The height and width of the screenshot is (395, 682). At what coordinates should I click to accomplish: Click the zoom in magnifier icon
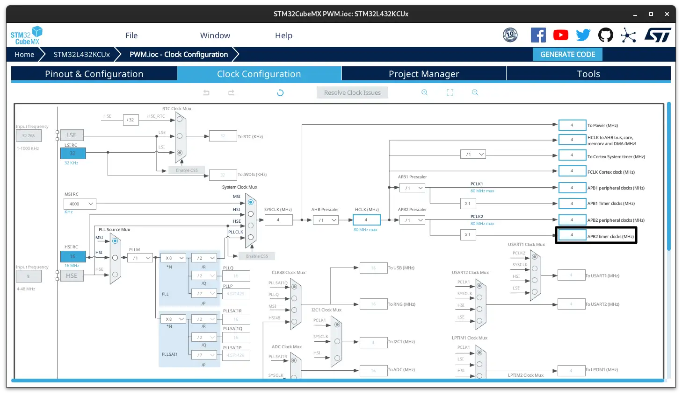(x=425, y=92)
